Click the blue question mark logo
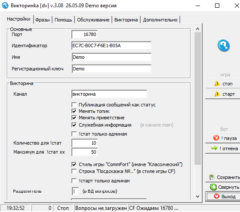Viewport: 240px width, 212px height. pyautogui.click(x=224, y=45)
